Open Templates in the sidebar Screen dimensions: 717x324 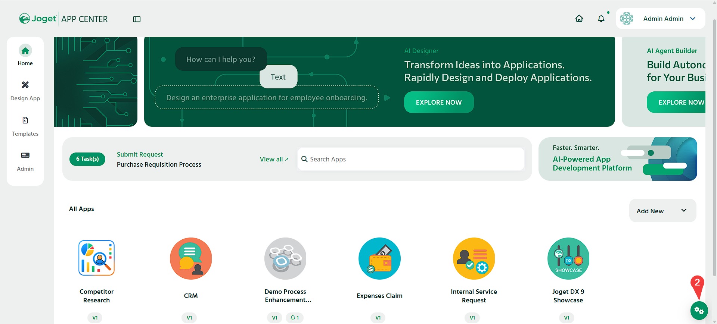[x=25, y=126]
